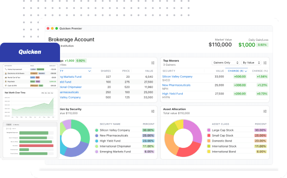Sort Top Movers by CHANGE (%) column
Image resolution: width=287 pixels, height=178 pixels.
click(260, 71)
